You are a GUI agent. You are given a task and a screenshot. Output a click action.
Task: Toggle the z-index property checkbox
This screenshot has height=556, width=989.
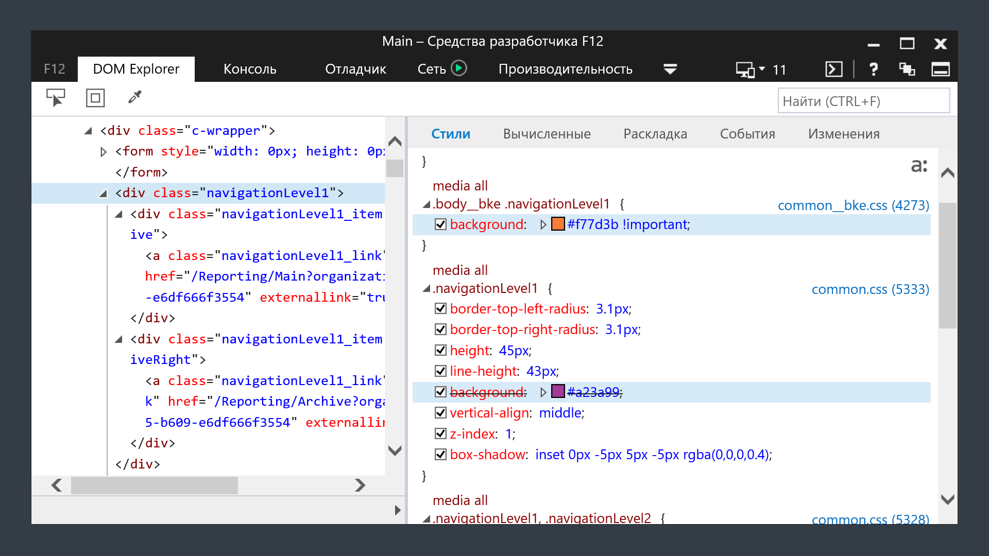point(440,434)
